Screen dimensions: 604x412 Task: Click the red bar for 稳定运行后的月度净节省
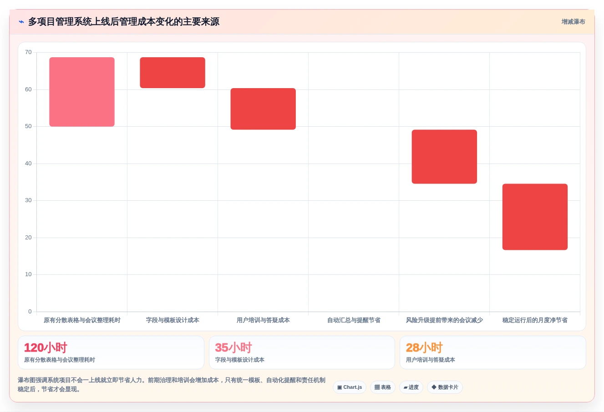[x=535, y=217]
